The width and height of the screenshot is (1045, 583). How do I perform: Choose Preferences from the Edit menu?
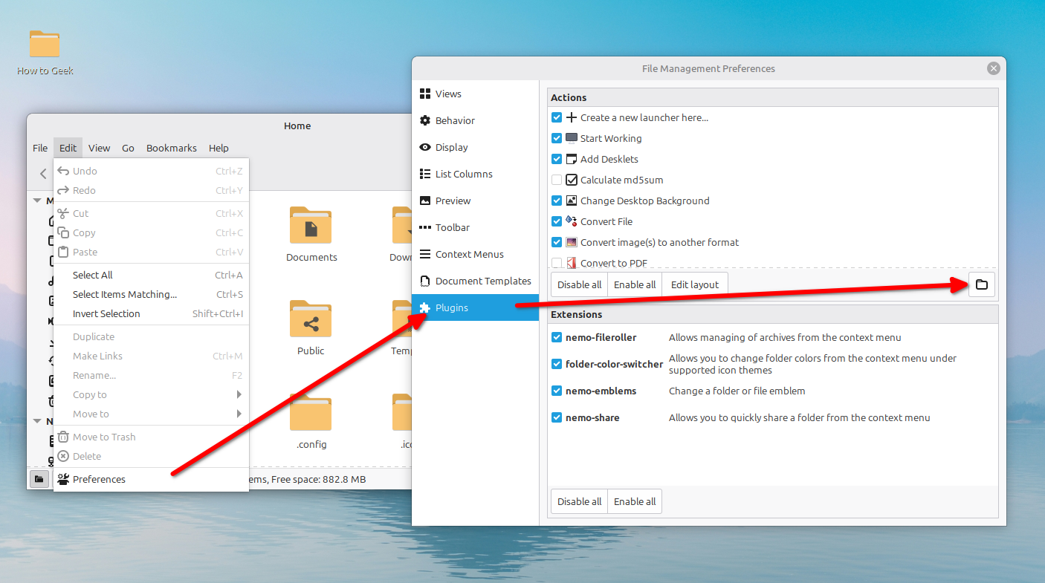tap(151, 479)
